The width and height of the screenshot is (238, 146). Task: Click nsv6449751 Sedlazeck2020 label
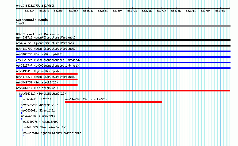(x=37, y=82)
